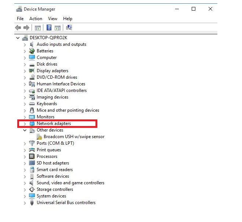This screenshot has height=222, width=242.
Task: Click the Audio inputs and outputs speaker icon
Action: [32, 44]
